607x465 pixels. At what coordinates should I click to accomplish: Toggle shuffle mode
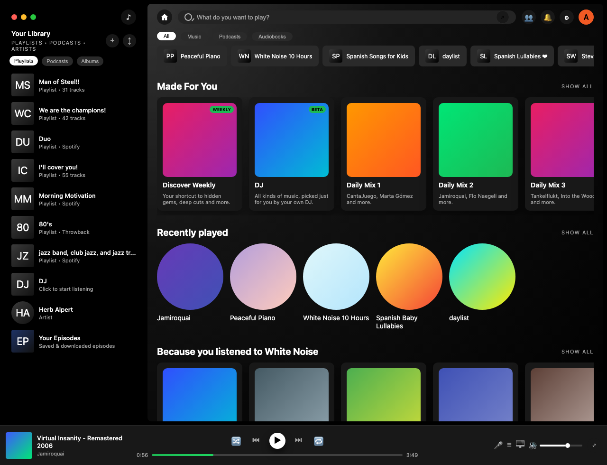pyautogui.click(x=236, y=441)
